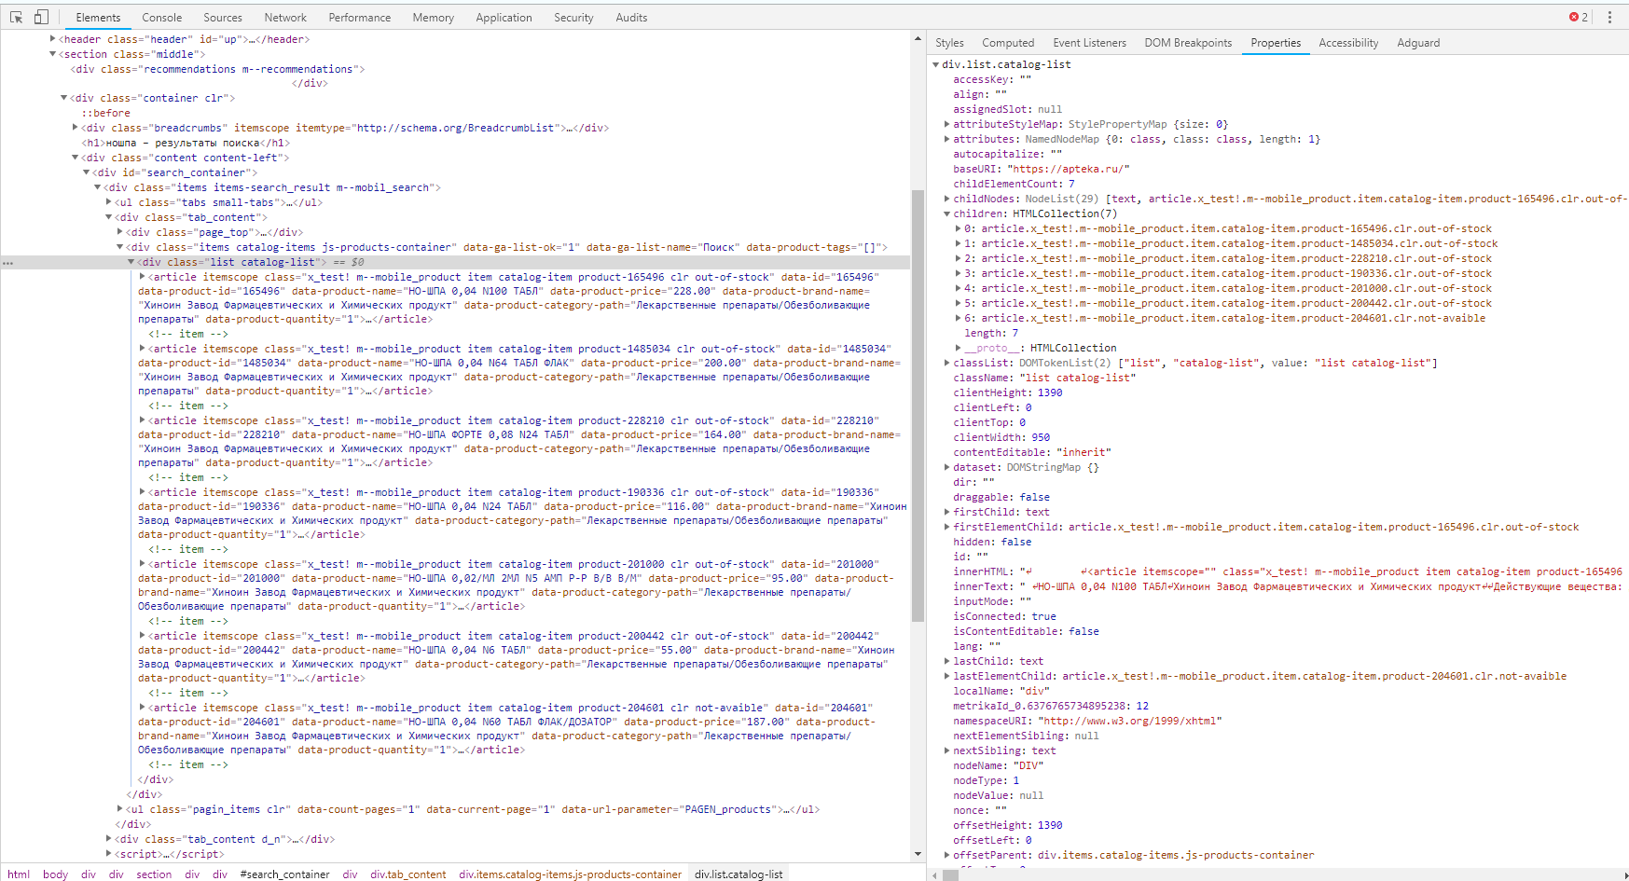Click div.tab_content in the breadcrumb bar

point(408,874)
